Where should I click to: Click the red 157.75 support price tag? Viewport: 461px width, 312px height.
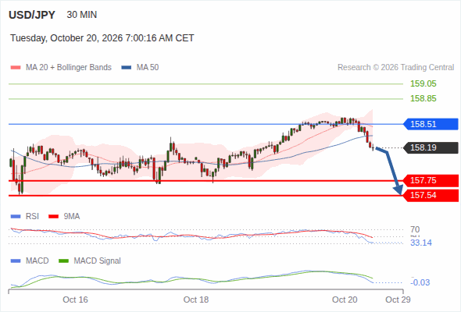[431, 180]
